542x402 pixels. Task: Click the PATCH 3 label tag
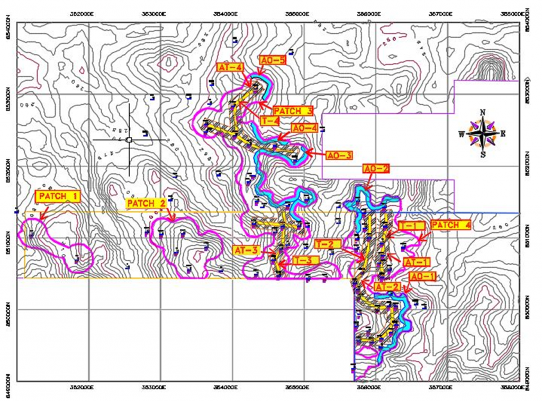click(293, 111)
